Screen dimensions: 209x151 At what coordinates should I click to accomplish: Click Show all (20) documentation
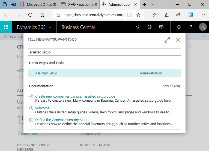tap(170, 86)
